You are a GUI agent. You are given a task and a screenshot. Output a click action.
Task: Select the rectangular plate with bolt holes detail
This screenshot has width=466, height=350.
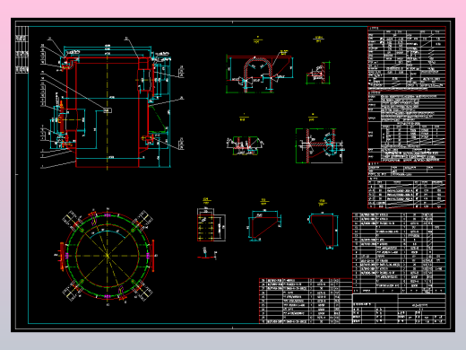point(211,224)
